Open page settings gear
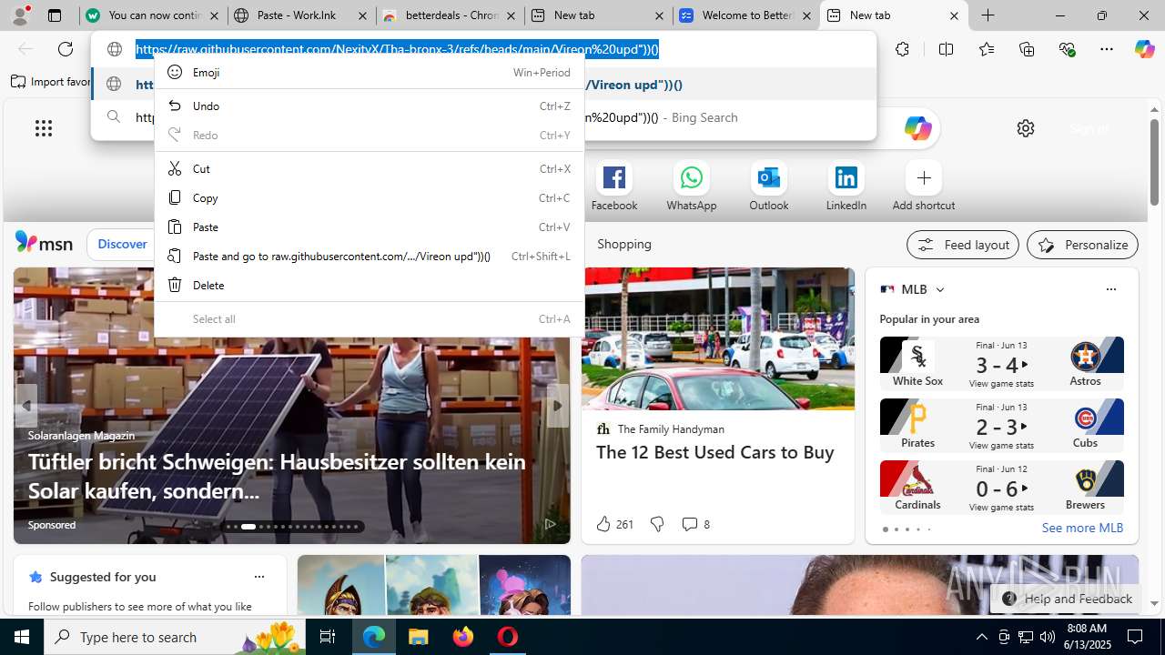 1026,128
